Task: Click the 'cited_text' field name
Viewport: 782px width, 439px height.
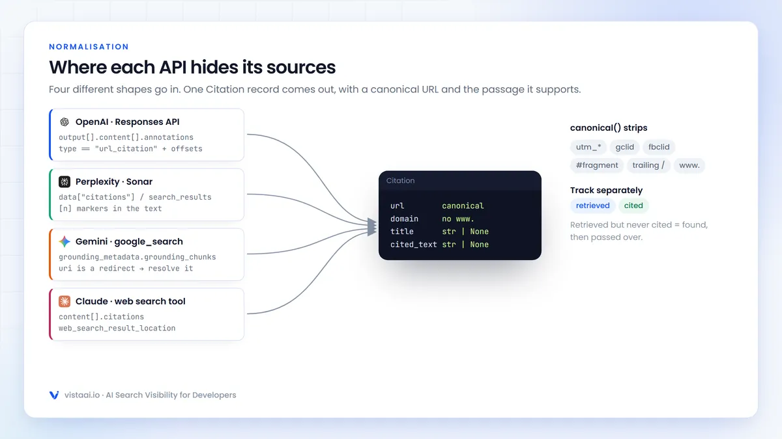Action: tap(414, 245)
